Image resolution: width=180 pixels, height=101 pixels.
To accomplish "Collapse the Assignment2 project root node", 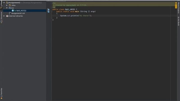I will (x=4, y=3).
